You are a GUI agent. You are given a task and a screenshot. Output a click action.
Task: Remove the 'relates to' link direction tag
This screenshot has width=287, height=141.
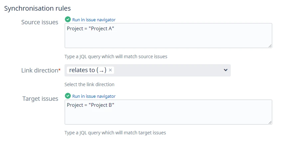pyautogui.click(x=110, y=70)
